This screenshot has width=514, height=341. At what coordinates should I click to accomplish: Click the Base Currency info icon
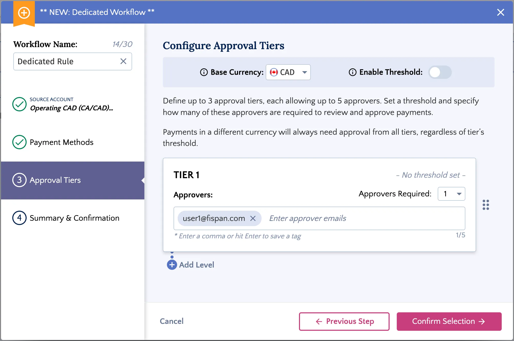click(204, 72)
